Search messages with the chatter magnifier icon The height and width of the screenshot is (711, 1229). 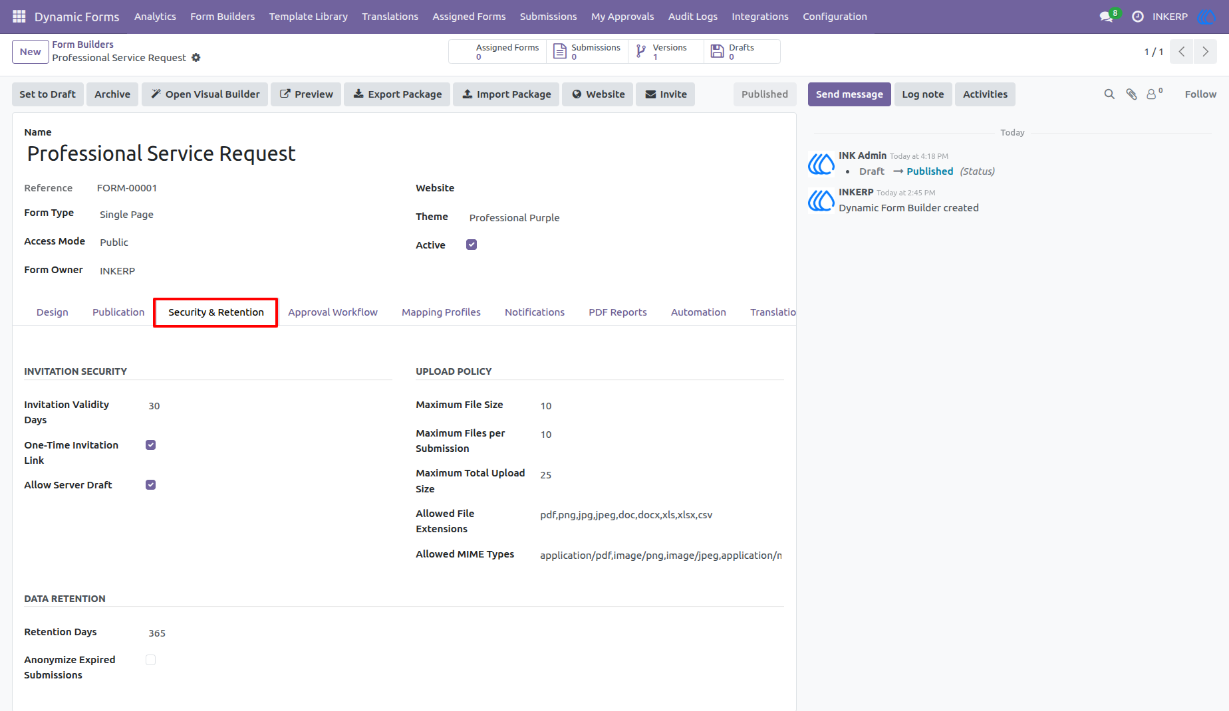(1109, 94)
